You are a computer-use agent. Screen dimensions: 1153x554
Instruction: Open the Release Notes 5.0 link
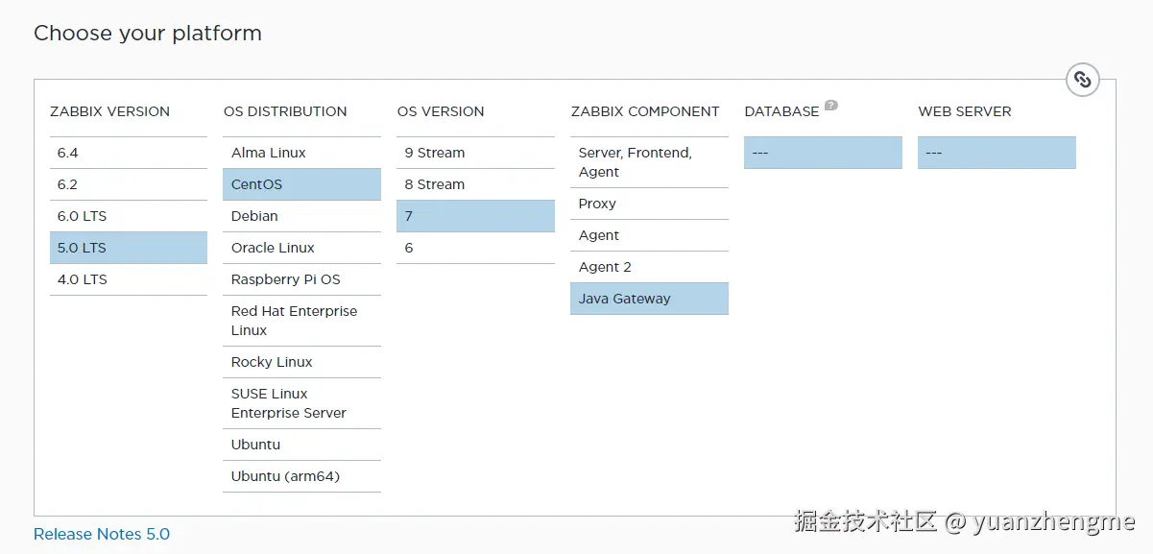click(102, 534)
